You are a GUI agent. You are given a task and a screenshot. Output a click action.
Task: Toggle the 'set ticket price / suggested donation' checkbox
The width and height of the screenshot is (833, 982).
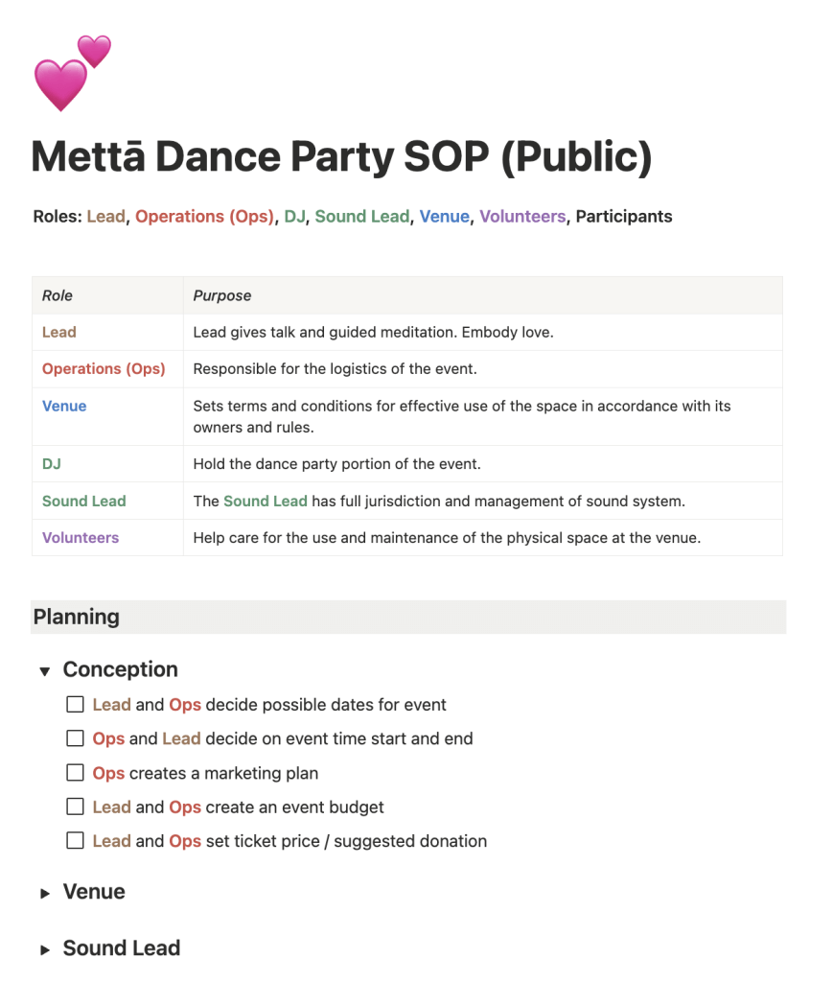tap(75, 841)
